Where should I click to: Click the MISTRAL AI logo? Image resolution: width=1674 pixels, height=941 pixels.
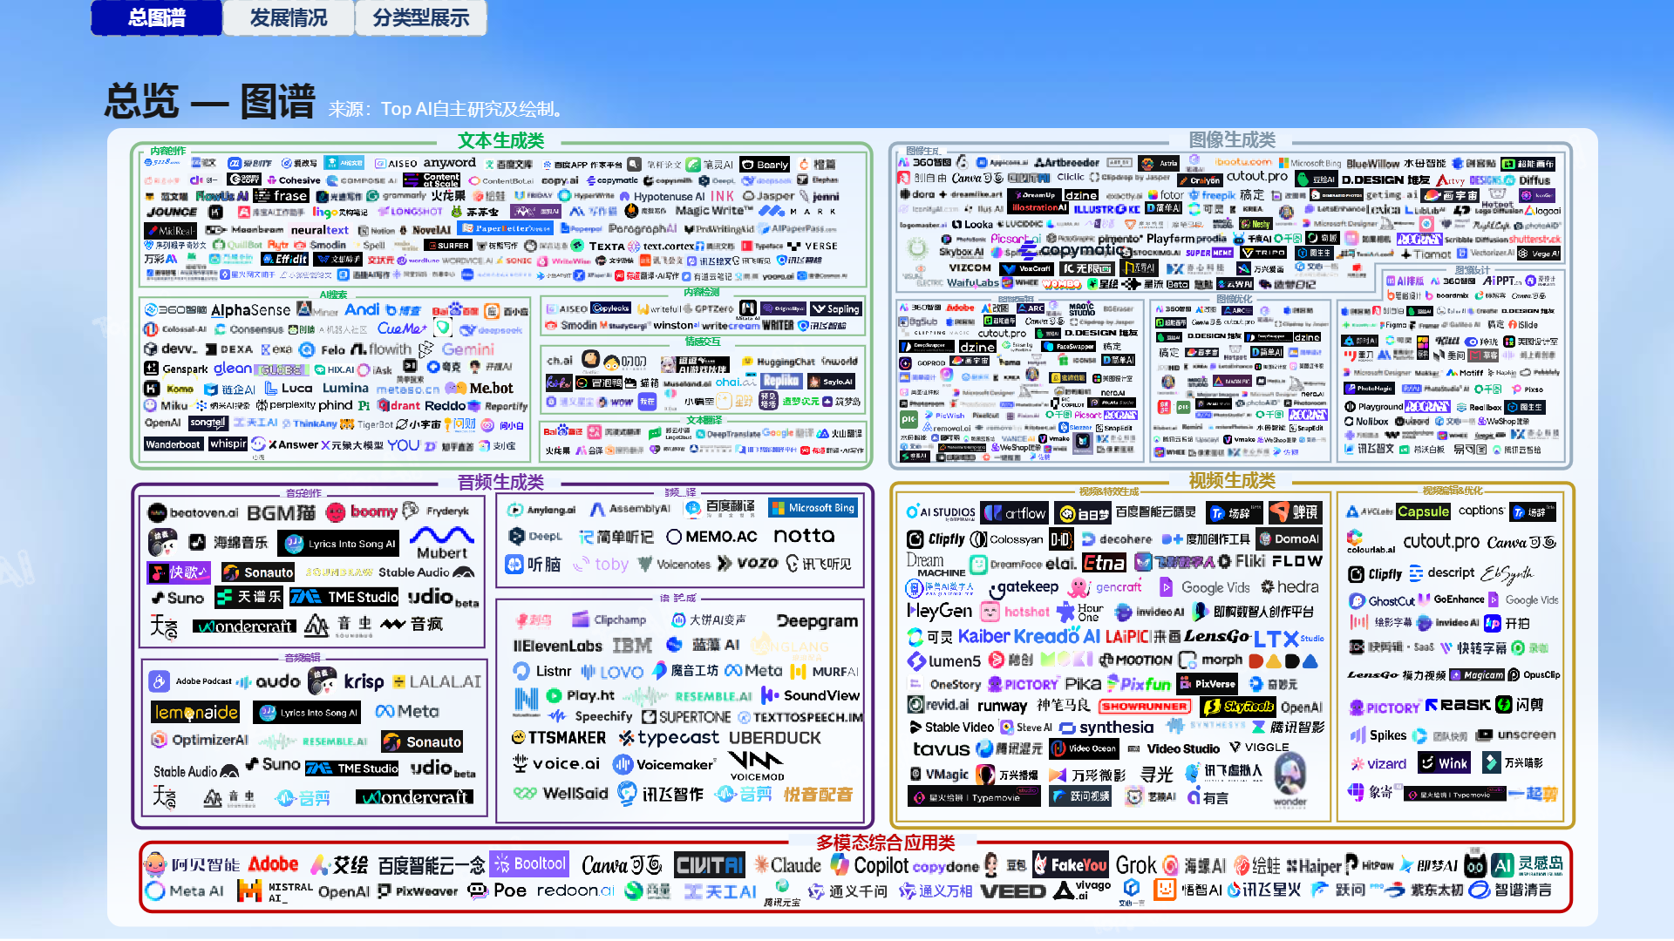click(x=275, y=890)
